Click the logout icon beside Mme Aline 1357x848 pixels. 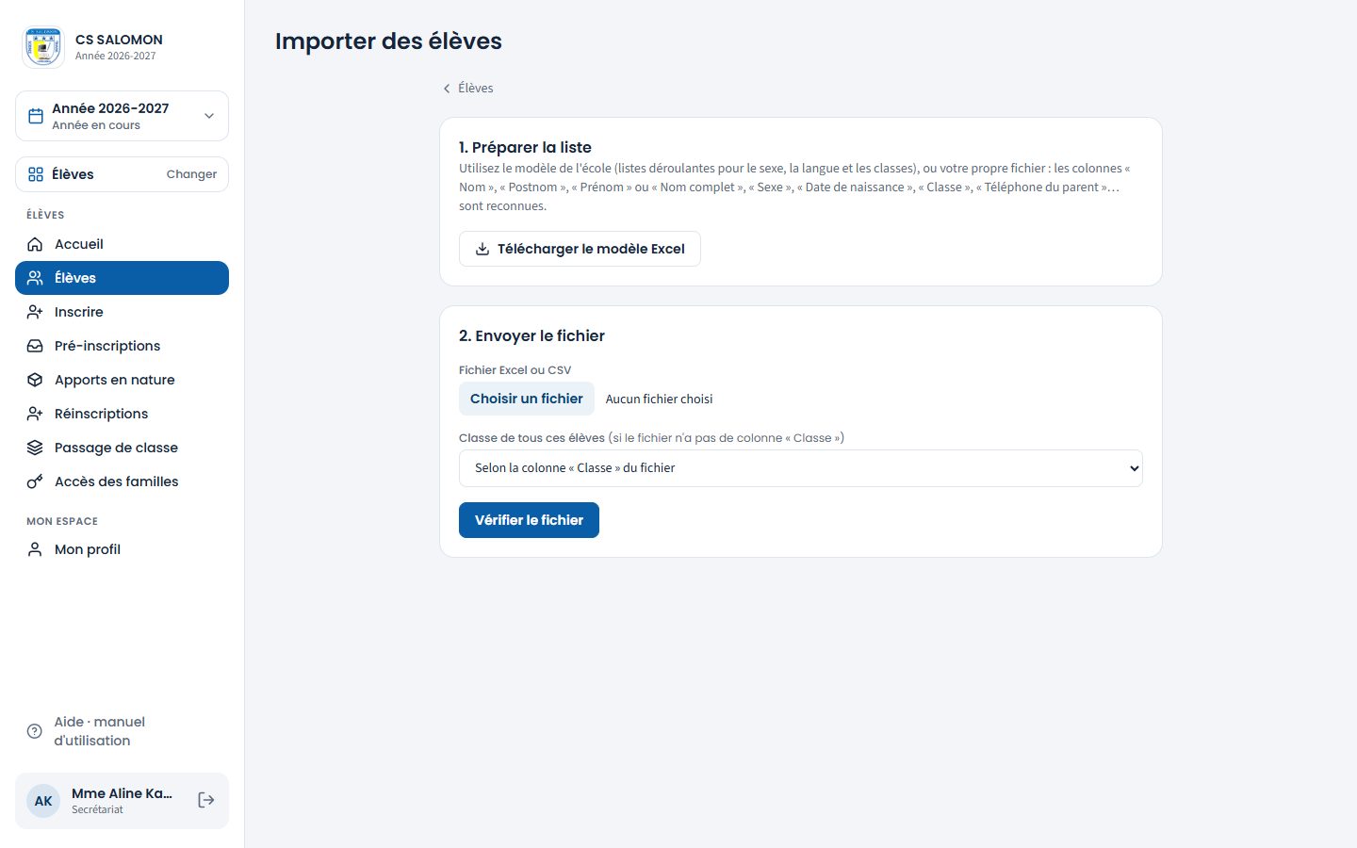click(206, 800)
